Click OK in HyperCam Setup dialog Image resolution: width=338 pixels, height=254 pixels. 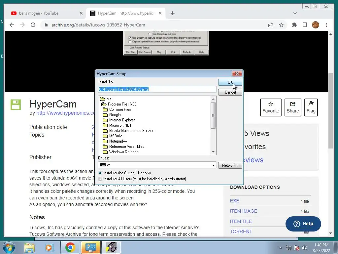point(230,82)
